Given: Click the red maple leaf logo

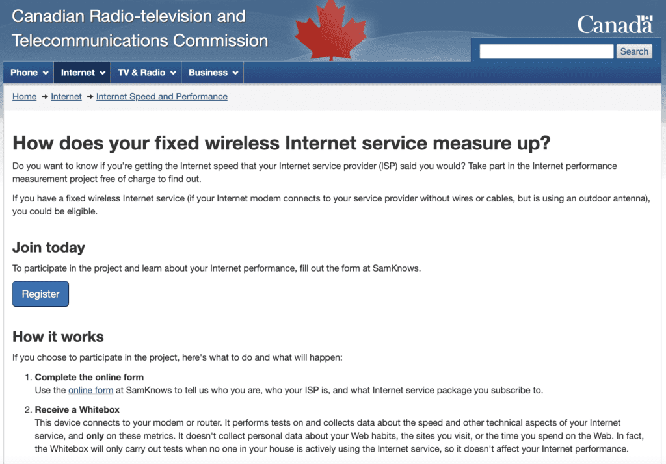Looking at the screenshot, I should pyautogui.click(x=330, y=31).
